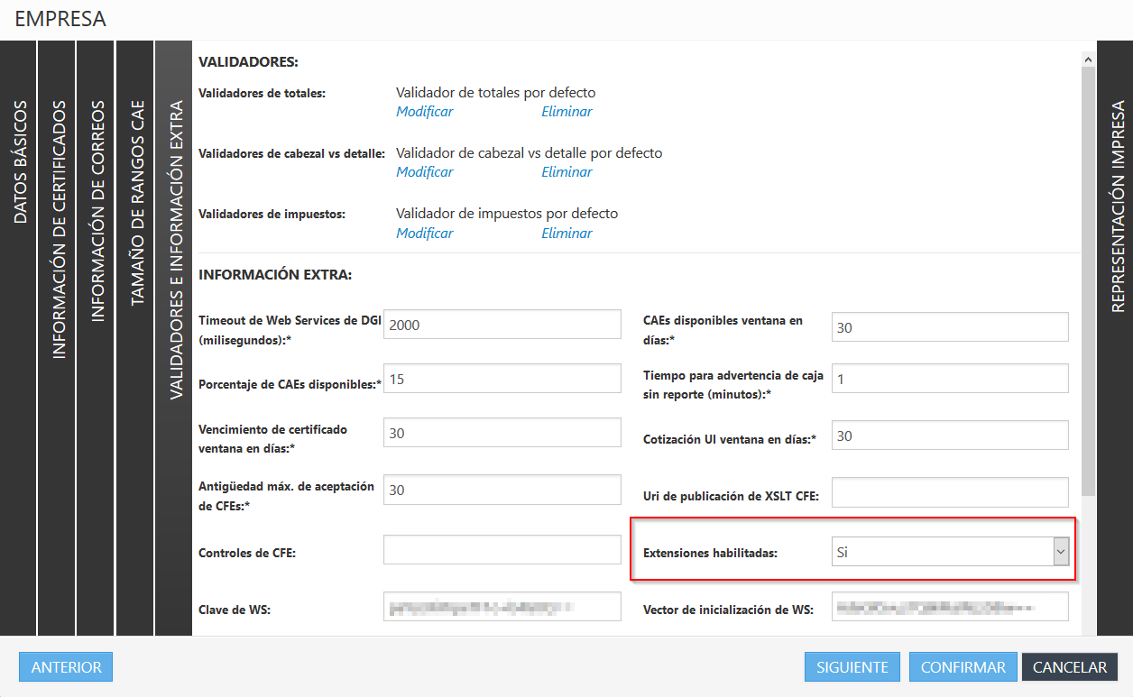
Task: Click Modificar for Validadores de impuestos
Action: pos(424,233)
